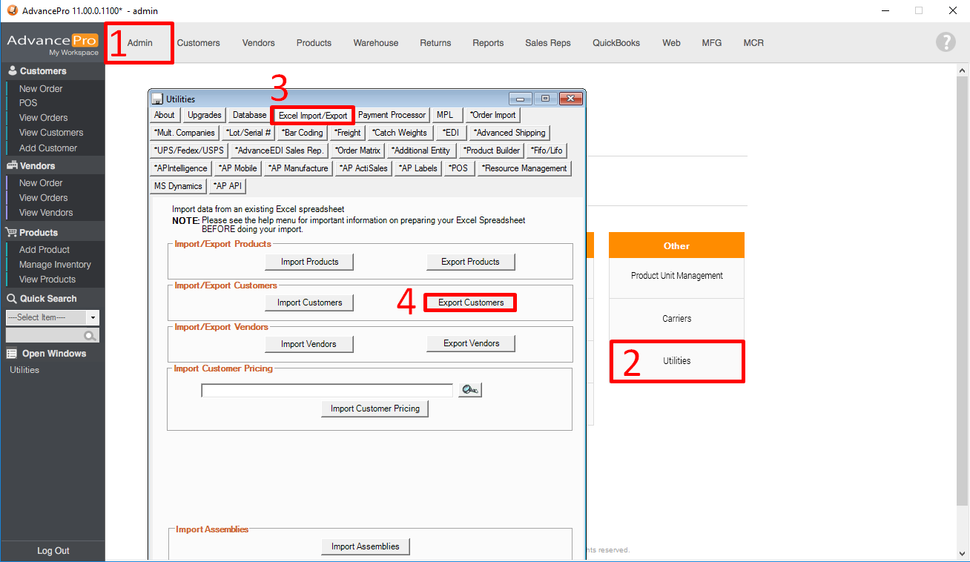Open the Select Item dropdown

click(93, 317)
